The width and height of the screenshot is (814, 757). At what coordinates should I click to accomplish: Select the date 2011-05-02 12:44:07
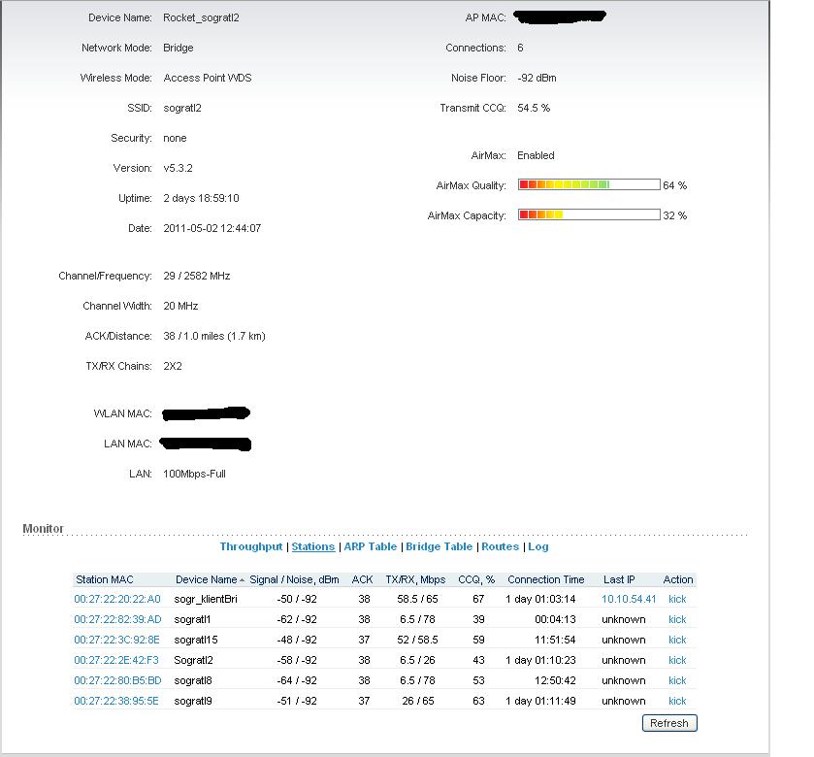coord(212,228)
